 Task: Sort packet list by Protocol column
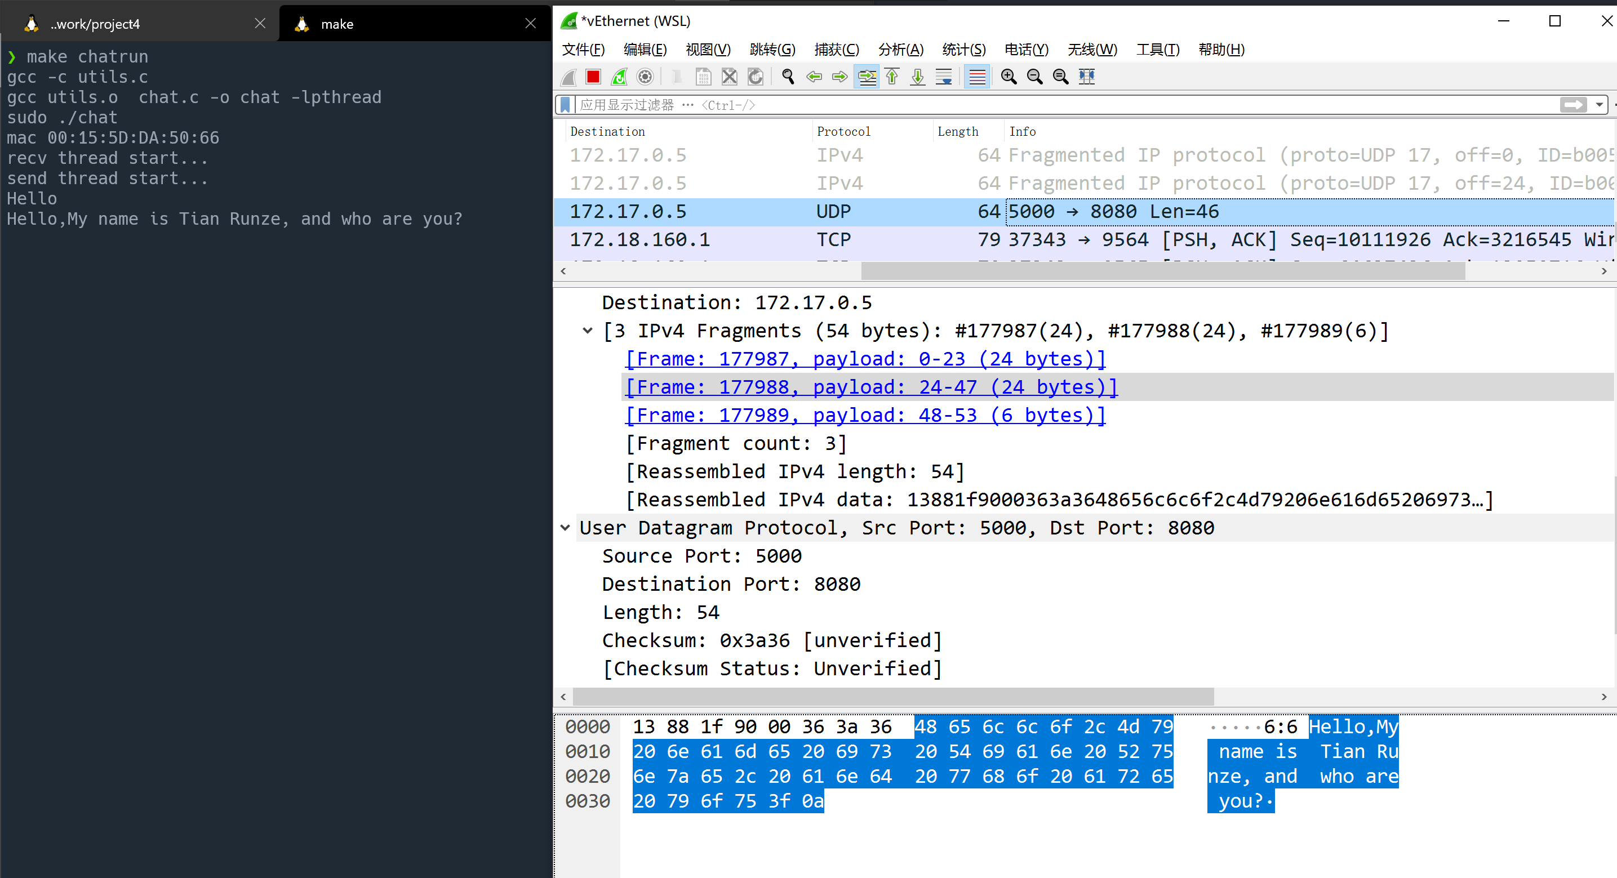[x=873, y=131]
